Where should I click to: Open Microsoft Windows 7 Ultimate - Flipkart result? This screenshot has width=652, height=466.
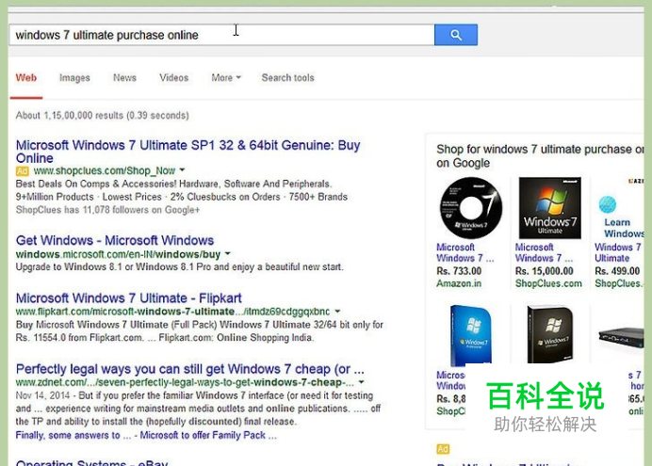128,298
